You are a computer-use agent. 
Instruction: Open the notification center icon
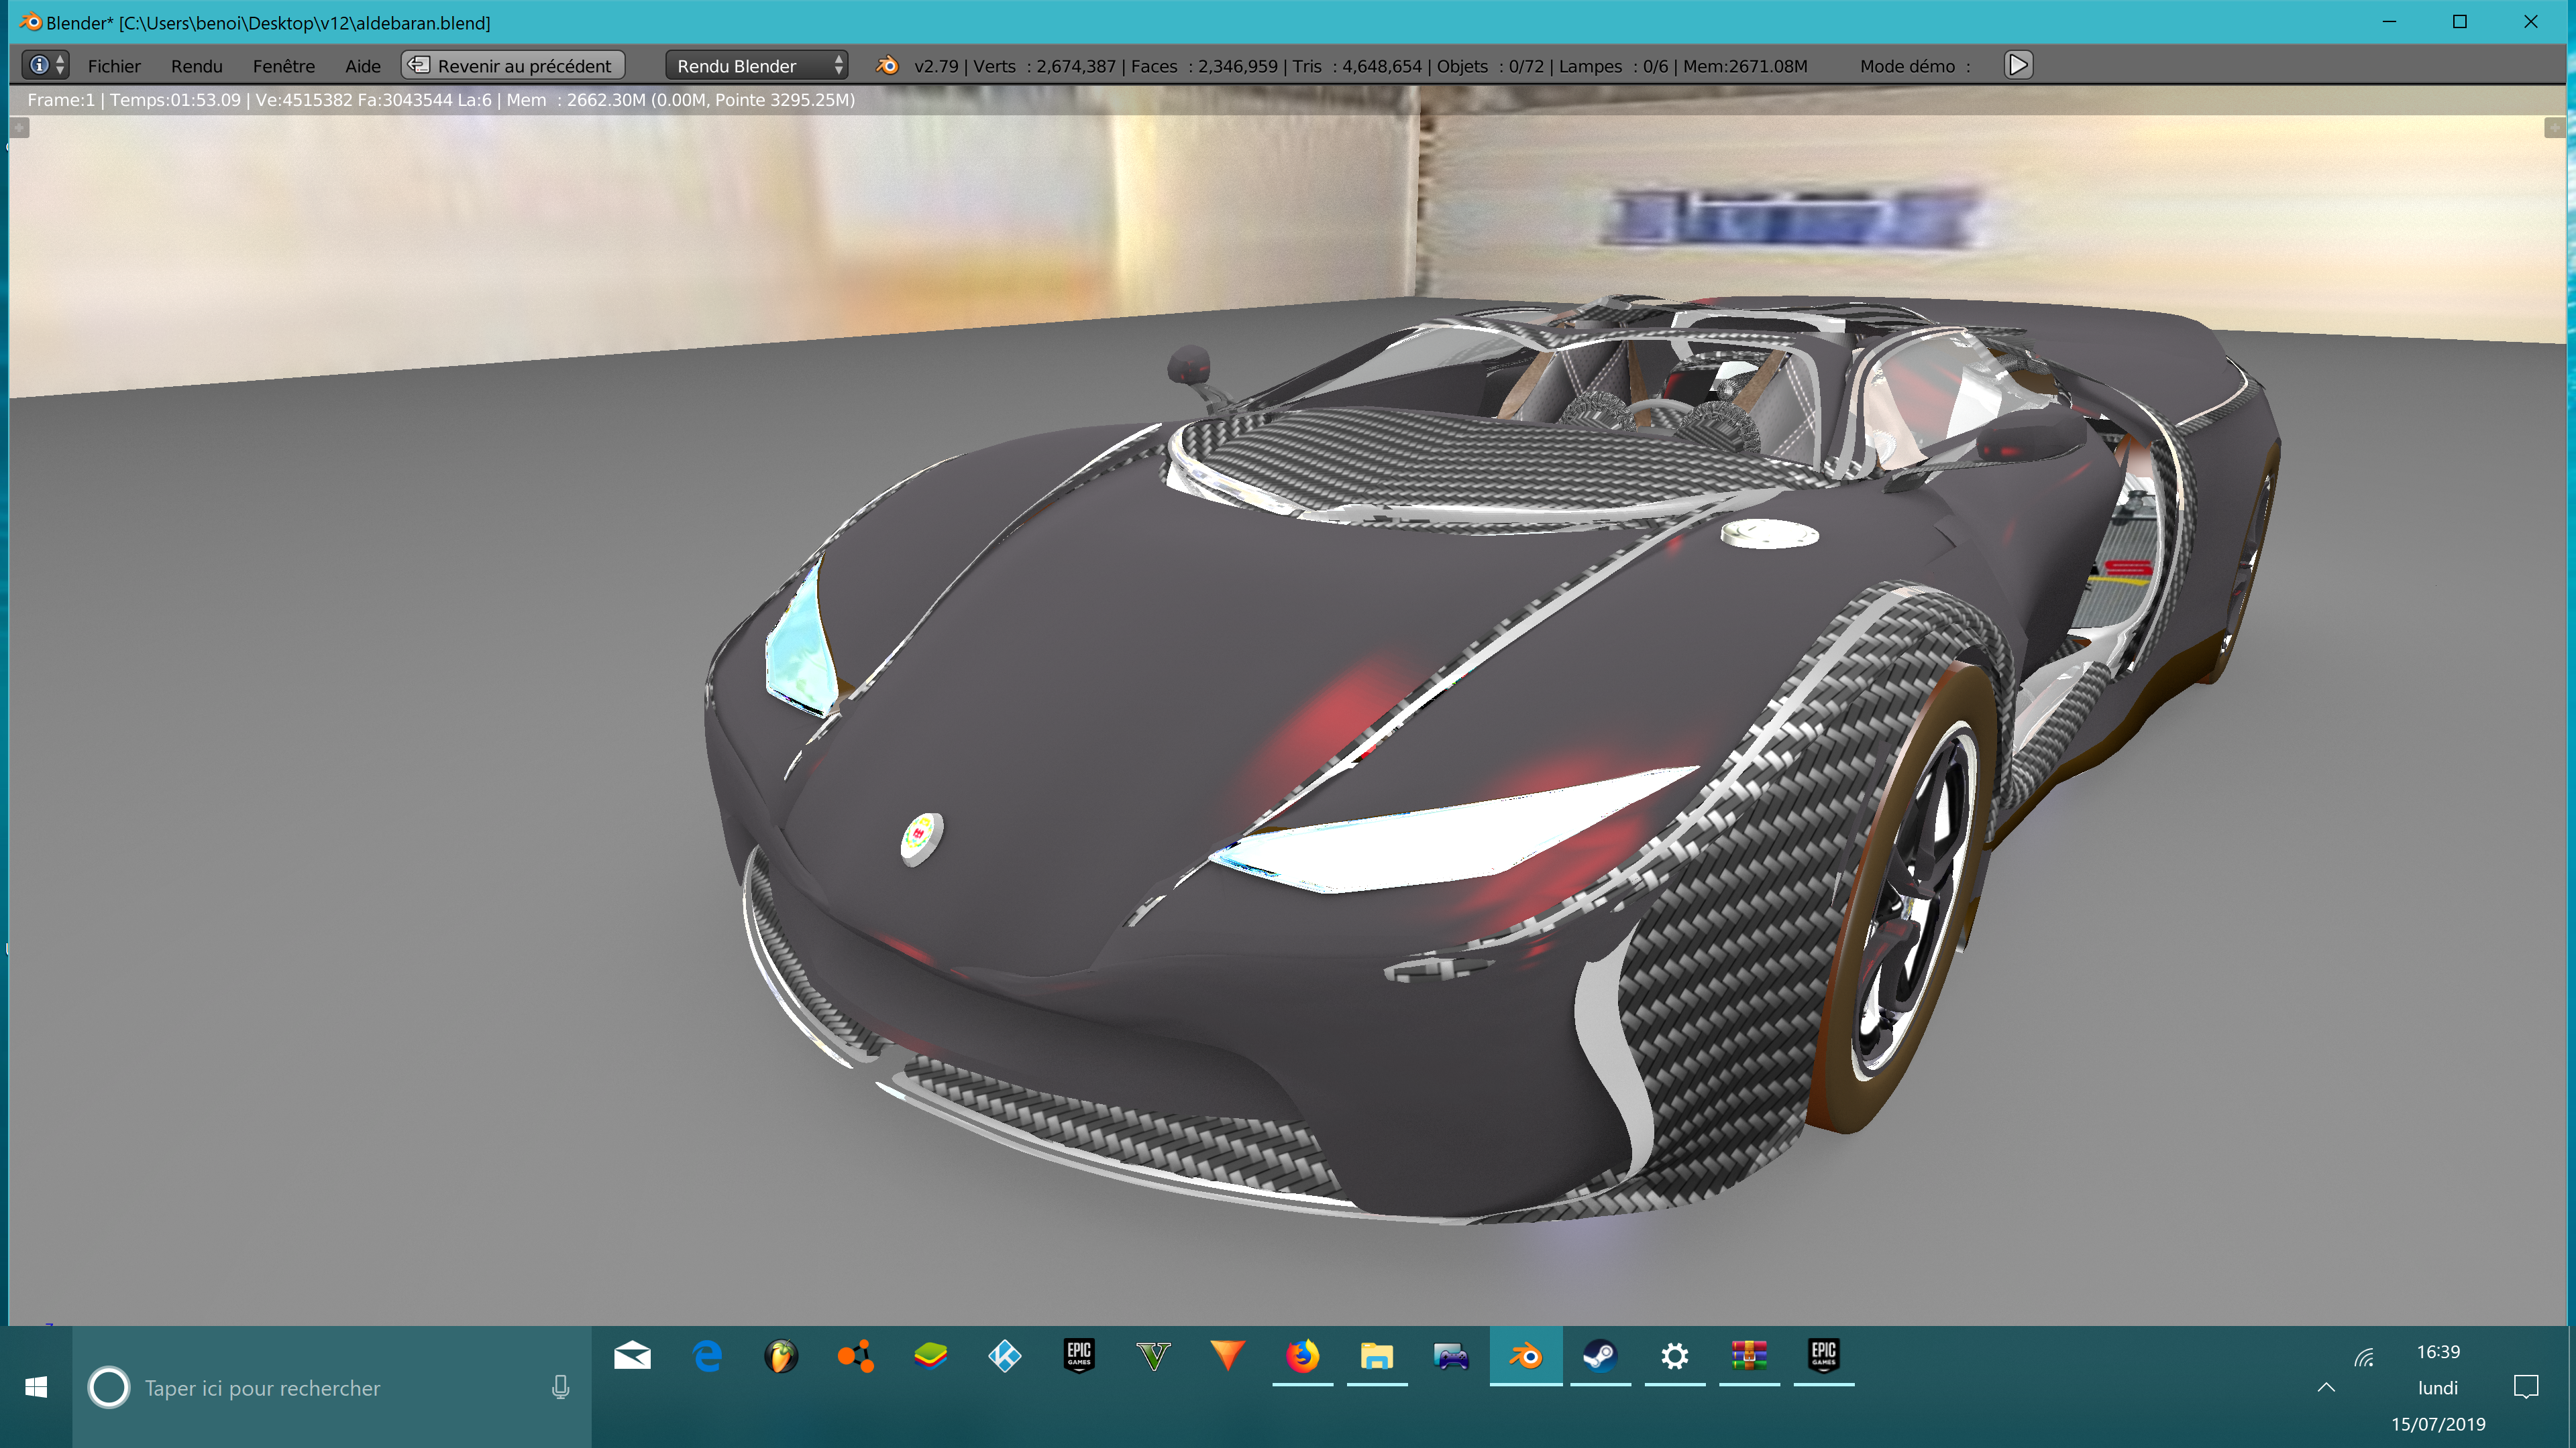(x=2526, y=1387)
